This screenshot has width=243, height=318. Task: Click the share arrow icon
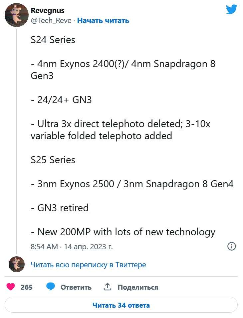[x=107, y=287]
